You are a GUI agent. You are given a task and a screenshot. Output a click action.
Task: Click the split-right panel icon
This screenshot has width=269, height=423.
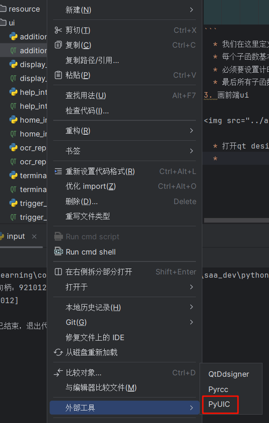[58, 272]
